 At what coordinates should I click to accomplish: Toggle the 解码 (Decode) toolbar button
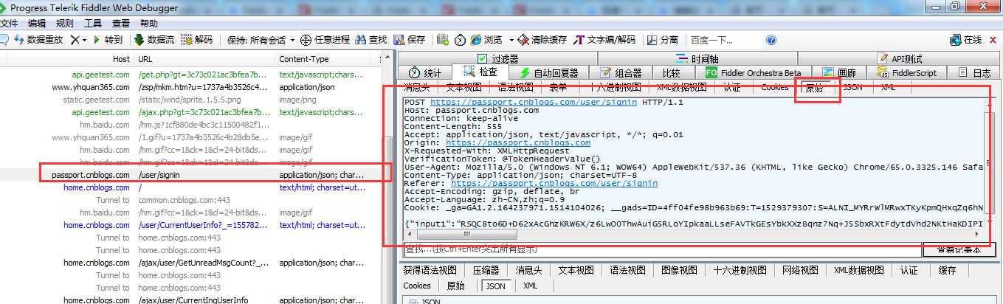pyautogui.click(x=197, y=40)
